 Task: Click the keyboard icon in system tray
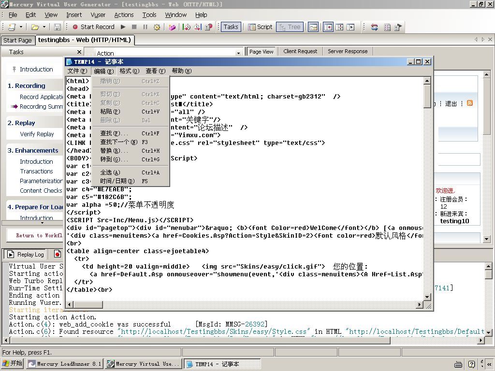pos(458,364)
